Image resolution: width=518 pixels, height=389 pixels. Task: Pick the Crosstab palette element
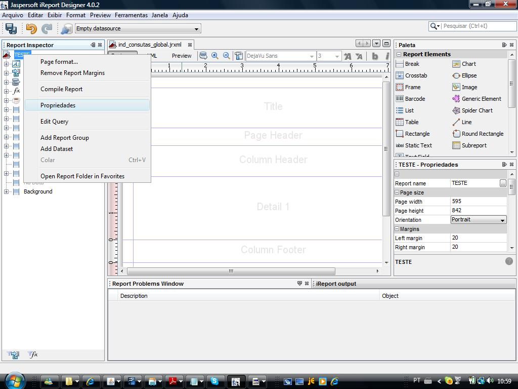(411, 75)
